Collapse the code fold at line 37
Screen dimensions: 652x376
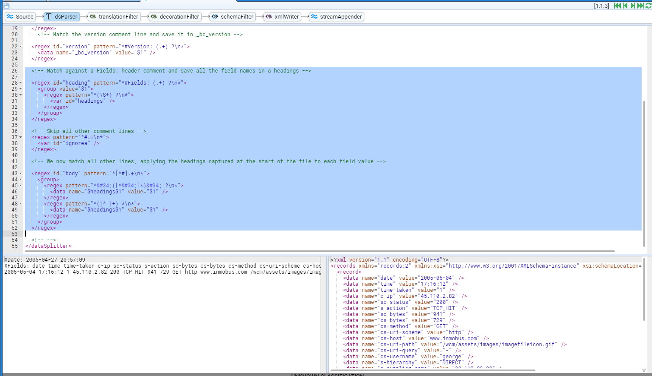click(x=20, y=137)
